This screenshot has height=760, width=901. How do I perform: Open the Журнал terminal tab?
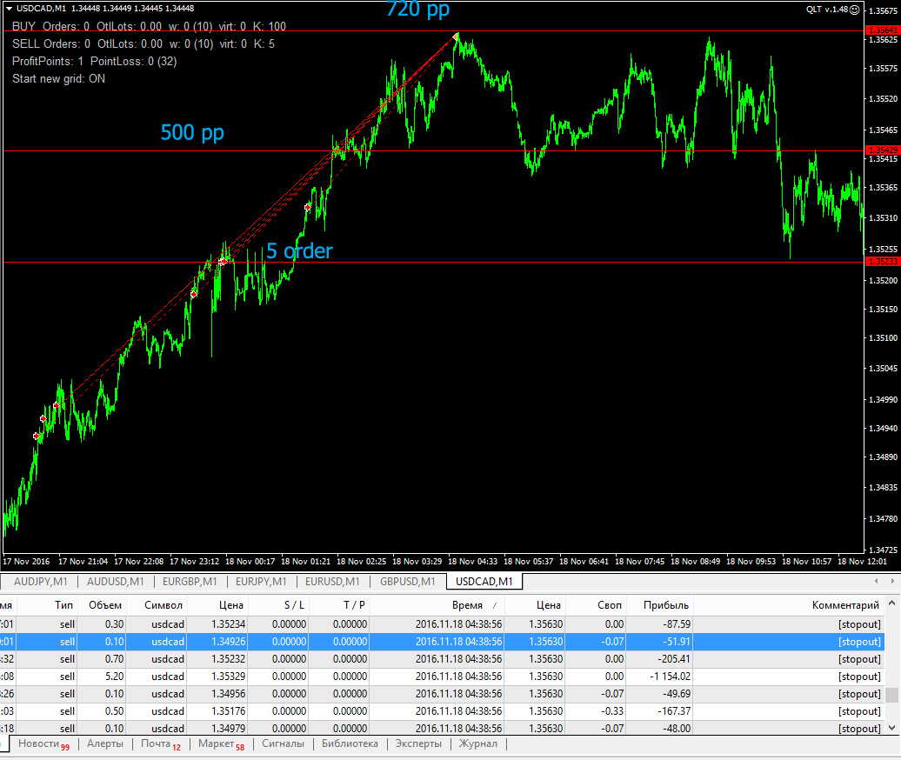coord(477,744)
